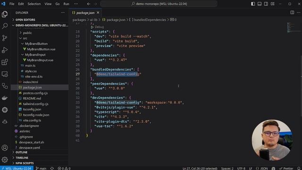This screenshot has height=170, width=302.
Task: Open Run and Debug view
Action: pos(5,50)
